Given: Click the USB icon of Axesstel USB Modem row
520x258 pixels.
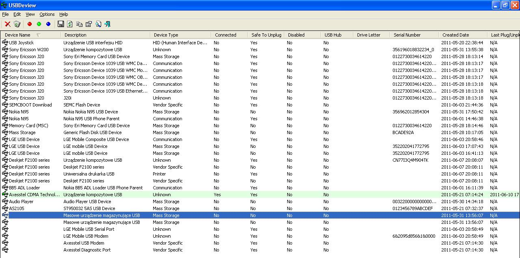Looking at the screenshot, I should [x=5, y=243].
